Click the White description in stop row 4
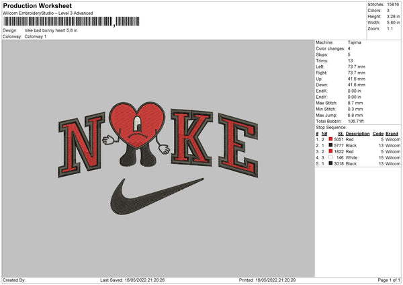 click(351, 158)
